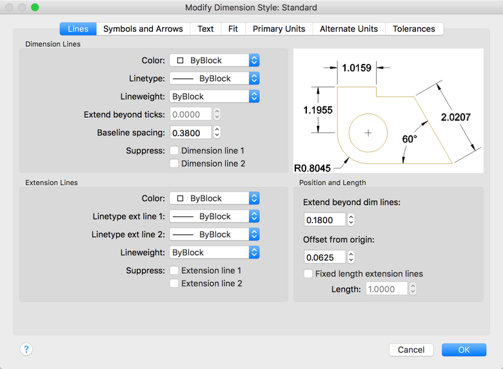Toggle Suppress Dimension line 2 checkbox
503x369 pixels.
coord(174,163)
